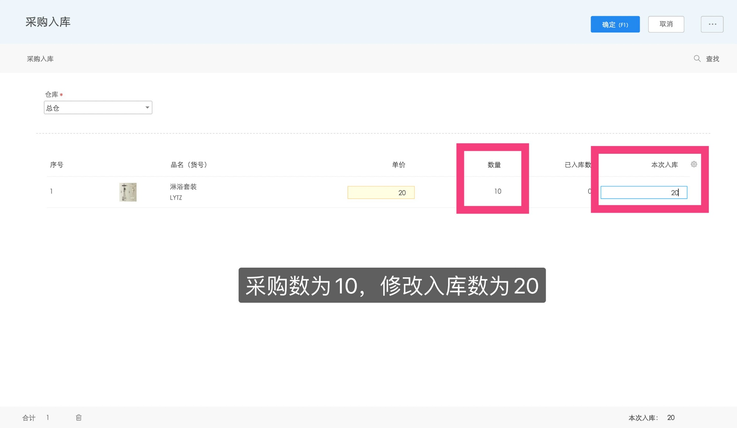Click the 品名（货号）column header
The width and height of the screenshot is (737, 428).
[x=187, y=164]
